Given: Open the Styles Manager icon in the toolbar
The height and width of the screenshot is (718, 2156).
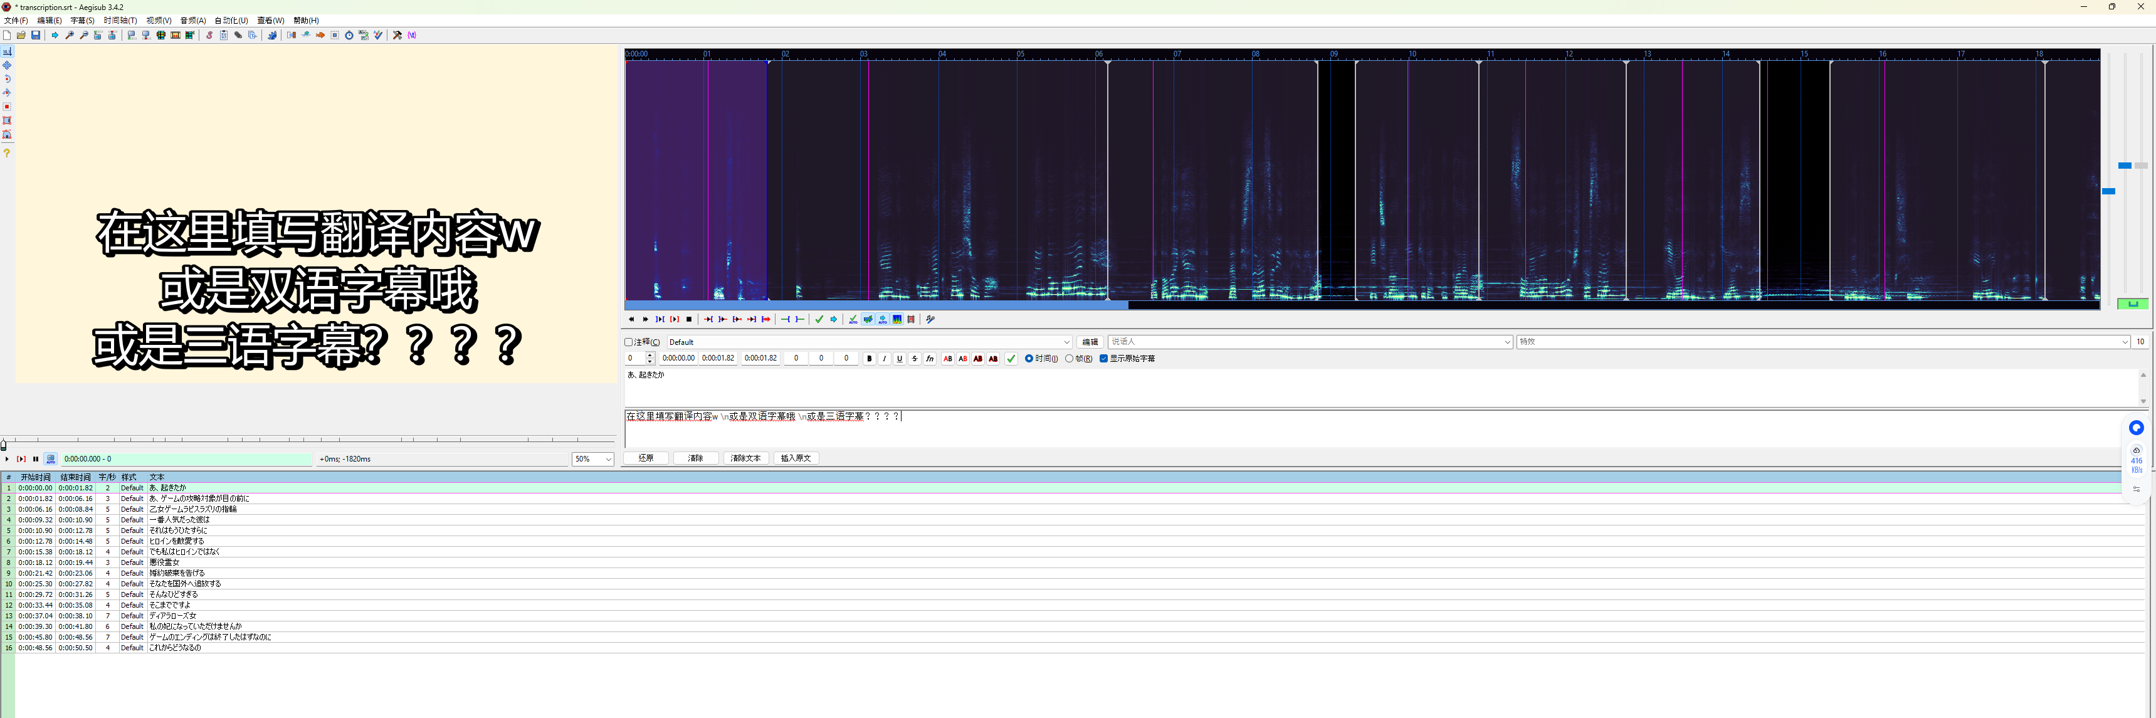Looking at the screenshot, I should pyautogui.click(x=209, y=35).
